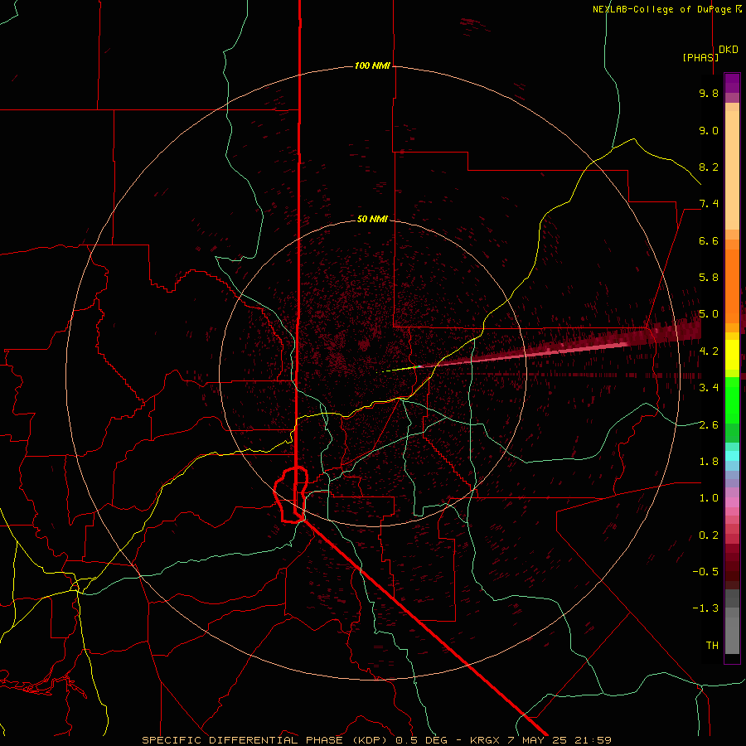Click the TH threshold legend label
This screenshot has width=746, height=746.
[x=712, y=646]
